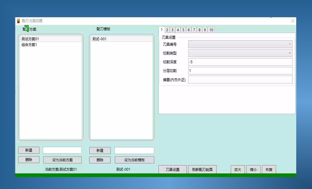Image resolution: width=312 pixels, height=189 pixels.
Task: Select 组合方案1 in the scheme list
Action: coord(51,45)
